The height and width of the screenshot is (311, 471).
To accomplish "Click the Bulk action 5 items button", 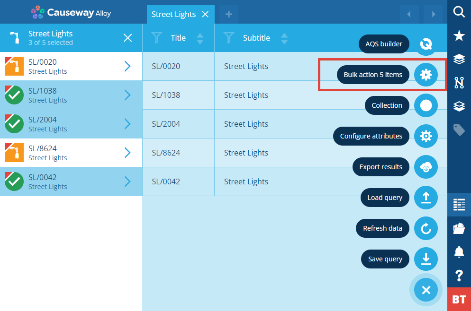I will [x=373, y=75].
